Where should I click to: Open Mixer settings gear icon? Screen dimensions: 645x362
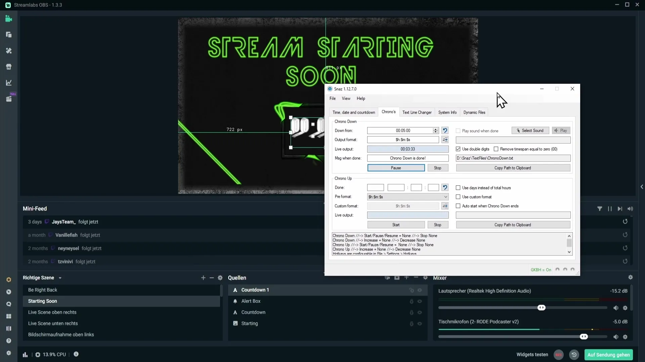[x=631, y=278]
